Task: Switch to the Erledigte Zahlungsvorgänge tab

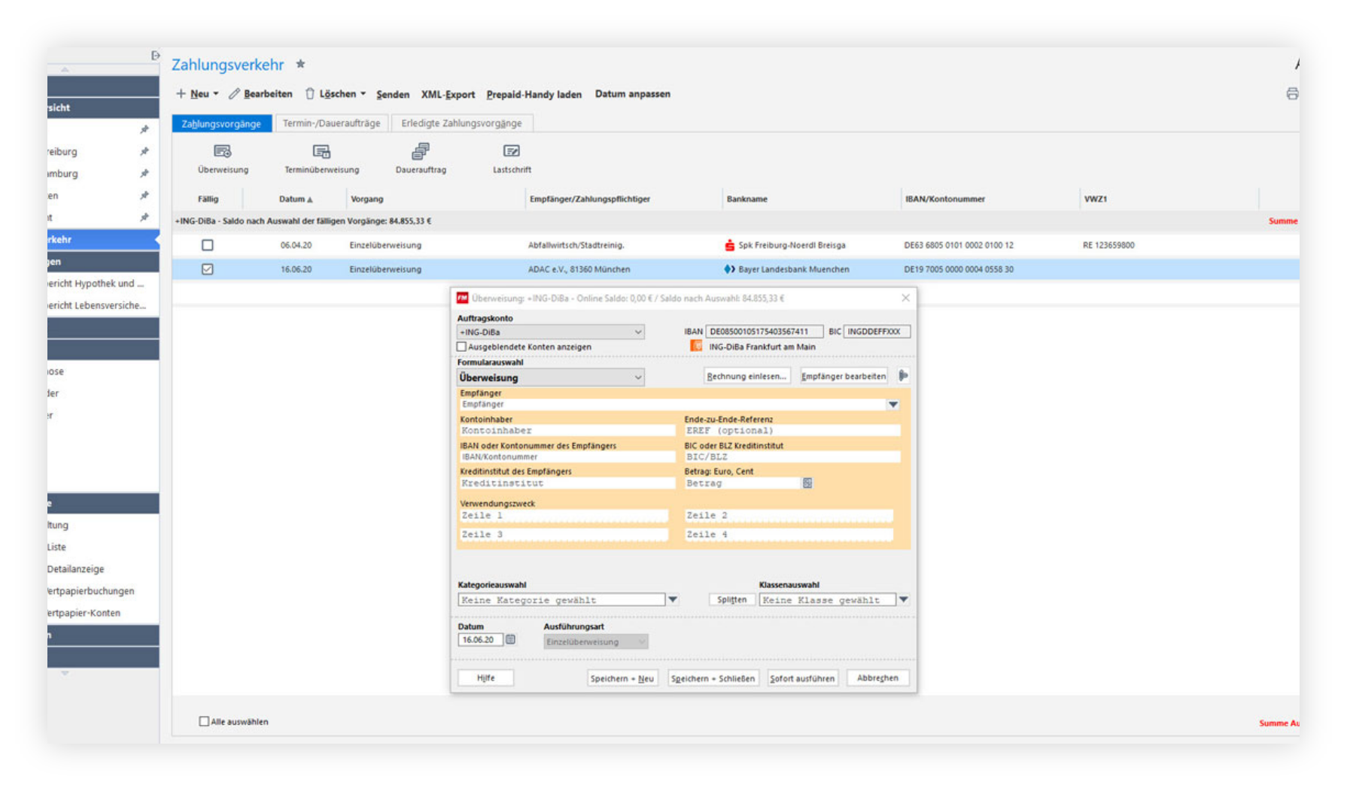Action: point(461,123)
